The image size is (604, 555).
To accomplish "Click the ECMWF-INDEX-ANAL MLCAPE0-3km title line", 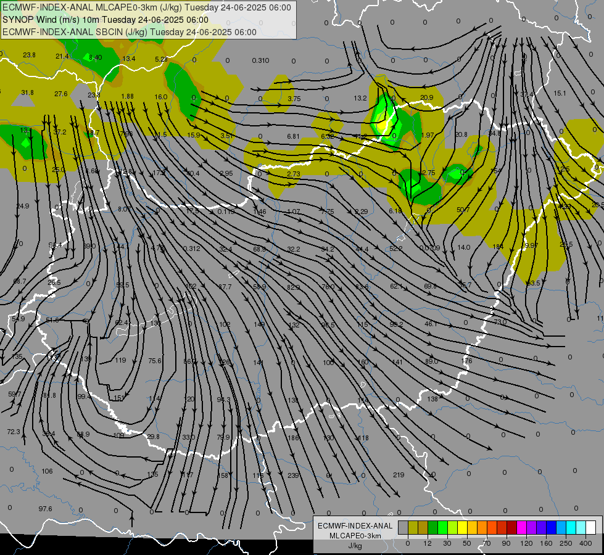I will click(x=147, y=7).
